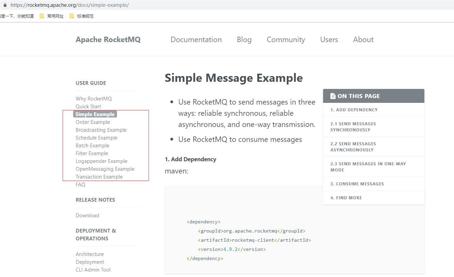The height and width of the screenshot is (277, 454).
Task: Click the bullet Use RocketMQ to consume messages
Action: pos(240,140)
